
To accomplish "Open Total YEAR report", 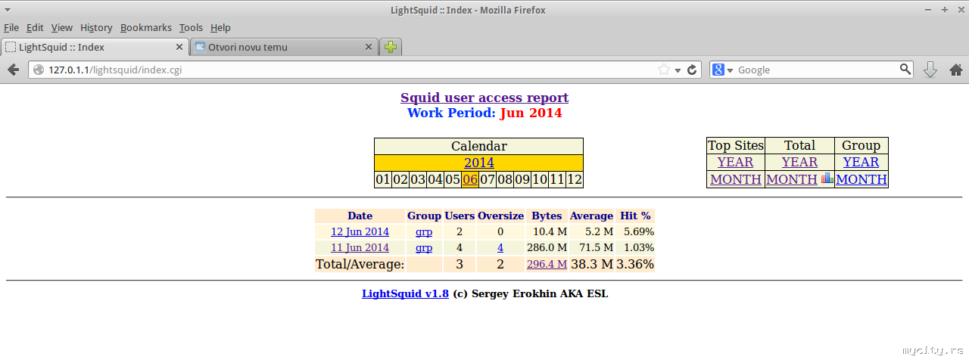I will [x=799, y=162].
